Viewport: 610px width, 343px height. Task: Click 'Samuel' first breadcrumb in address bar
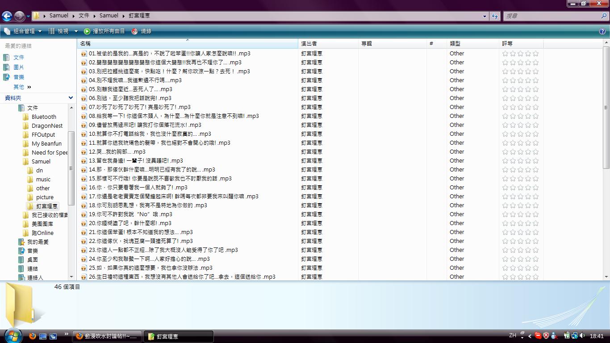click(59, 16)
